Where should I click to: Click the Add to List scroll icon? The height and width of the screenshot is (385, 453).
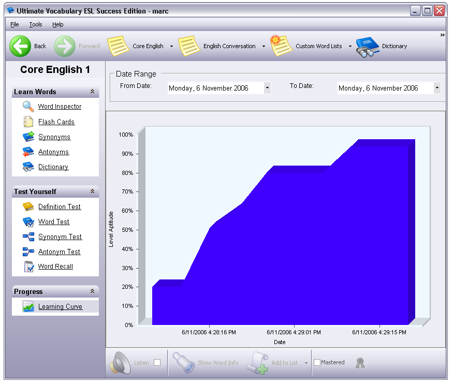pyautogui.click(x=257, y=363)
